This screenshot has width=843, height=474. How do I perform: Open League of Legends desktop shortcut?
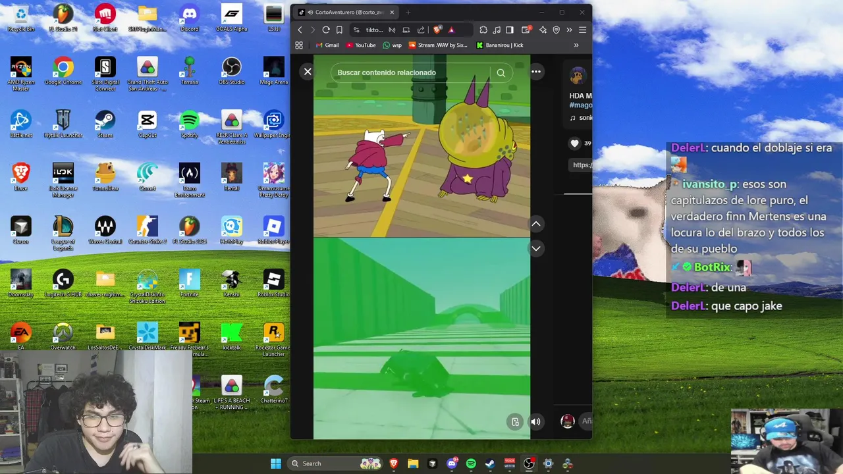coord(63,233)
